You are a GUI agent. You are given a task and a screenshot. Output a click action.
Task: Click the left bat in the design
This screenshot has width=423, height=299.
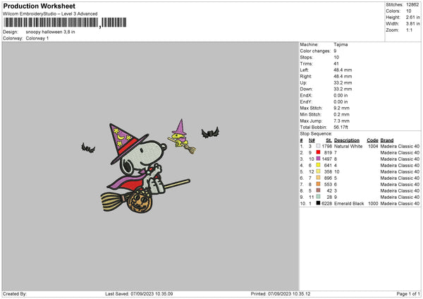click(88, 148)
